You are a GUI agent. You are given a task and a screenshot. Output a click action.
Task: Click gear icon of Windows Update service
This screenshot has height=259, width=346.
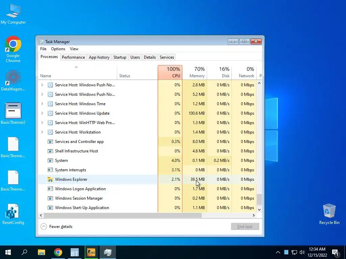click(50, 113)
